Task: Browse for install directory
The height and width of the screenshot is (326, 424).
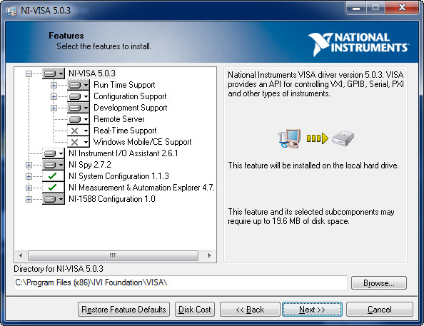Action: [x=379, y=283]
